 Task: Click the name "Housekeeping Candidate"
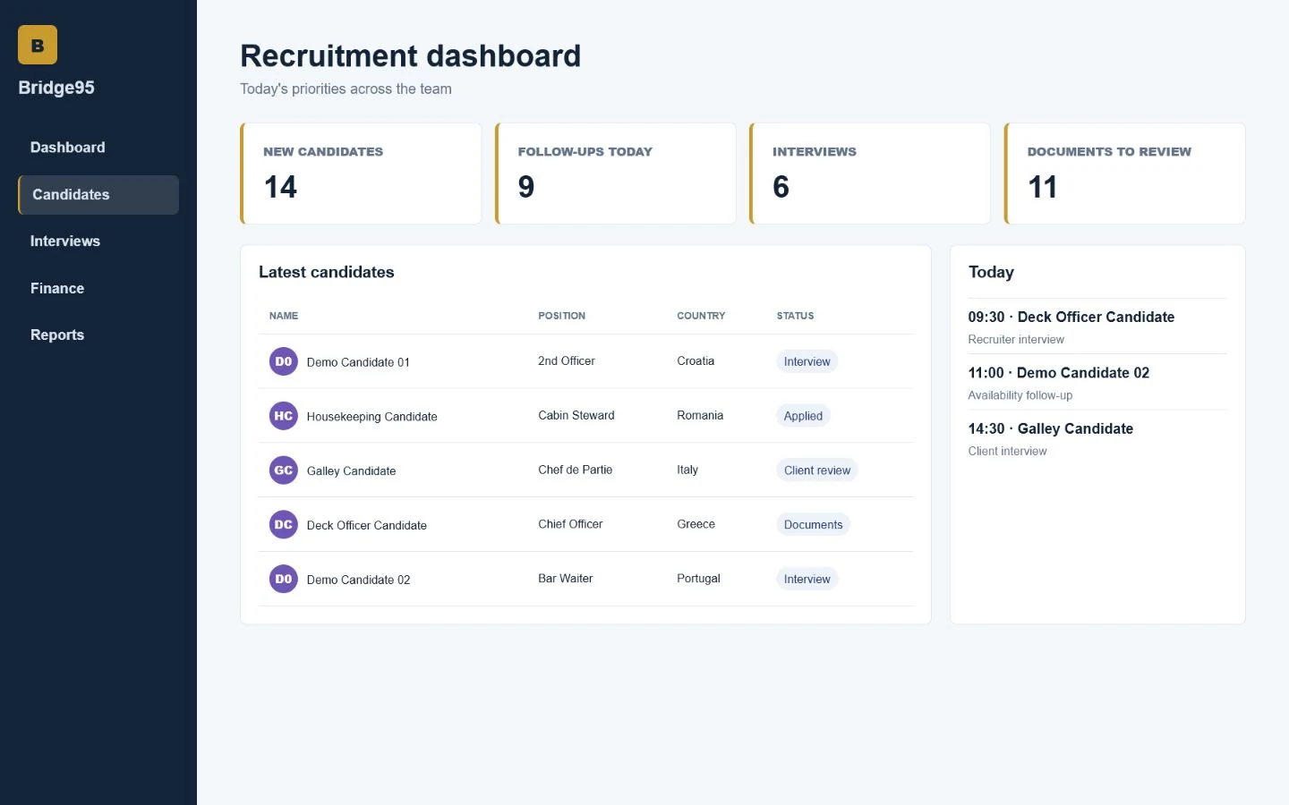[372, 417]
